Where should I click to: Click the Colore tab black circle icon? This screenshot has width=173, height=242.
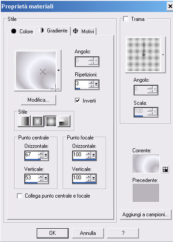[14, 31]
